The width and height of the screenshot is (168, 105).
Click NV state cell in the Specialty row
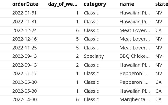(x=159, y=56)
